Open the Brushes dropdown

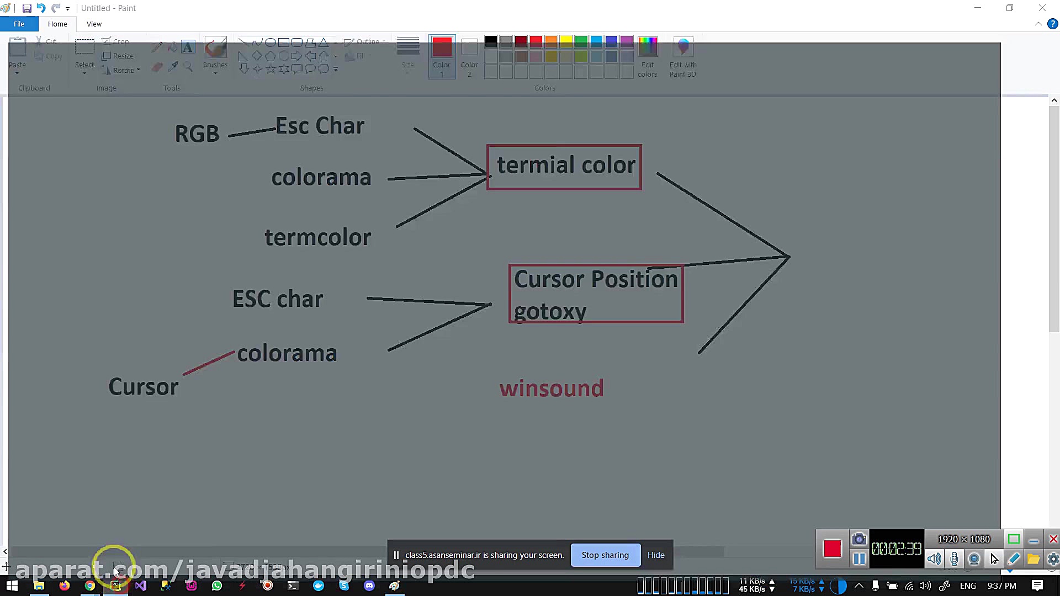215,65
